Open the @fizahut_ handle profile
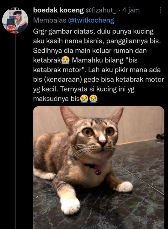Image resolution: width=168 pixels, height=229 pixels. pyautogui.click(x=101, y=10)
